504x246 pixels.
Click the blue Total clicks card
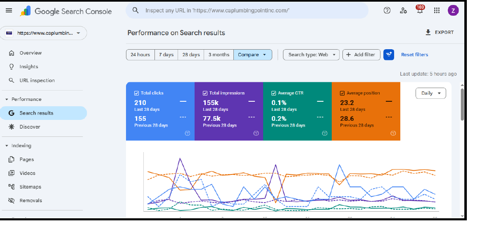[160, 111]
